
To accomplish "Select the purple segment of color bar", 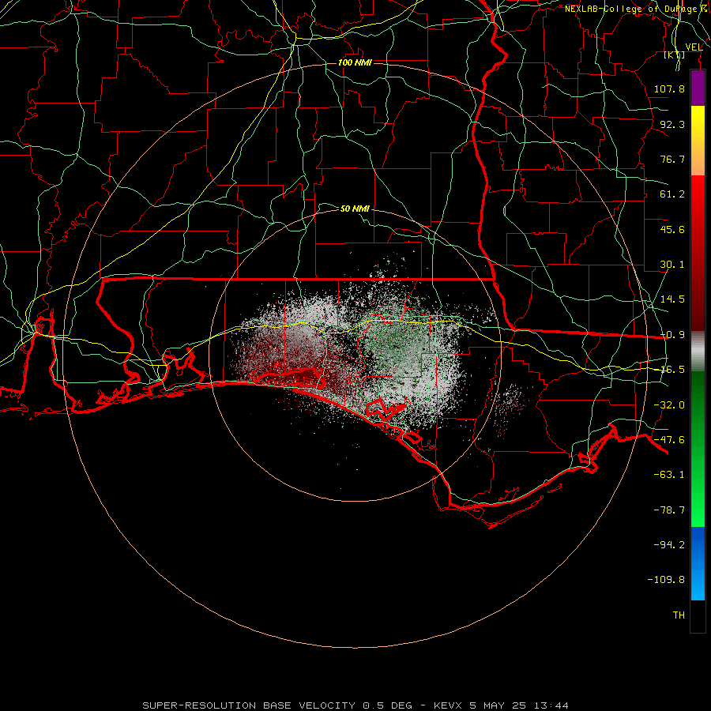I will [698, 88].
